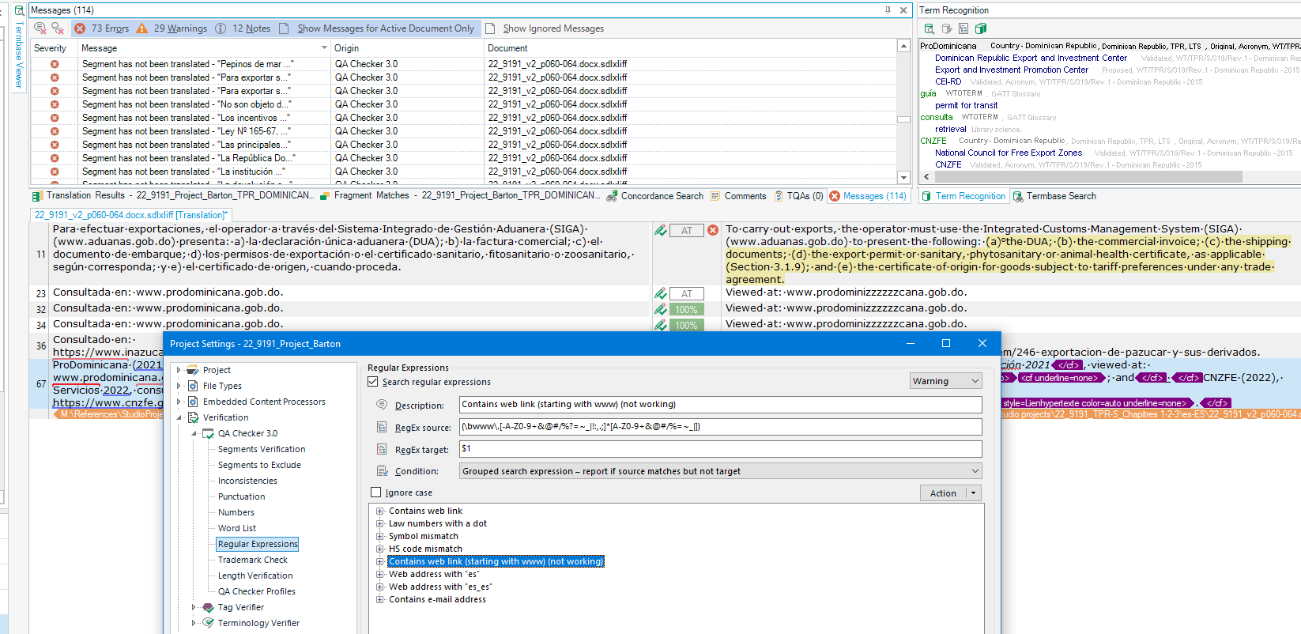Collapse the Verification node
The height and width of the screenshot is (634, 1301).
click(179, 417)
